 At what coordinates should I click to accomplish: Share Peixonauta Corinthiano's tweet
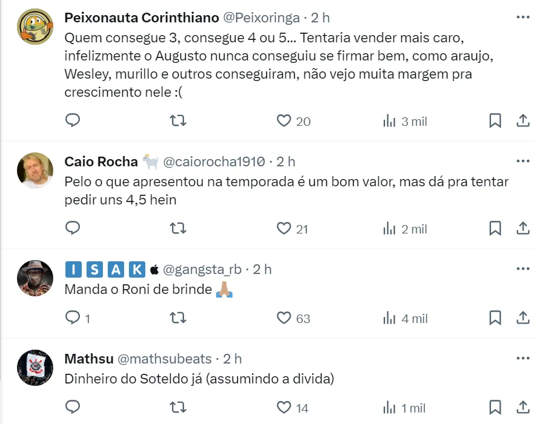coord(522,121)
